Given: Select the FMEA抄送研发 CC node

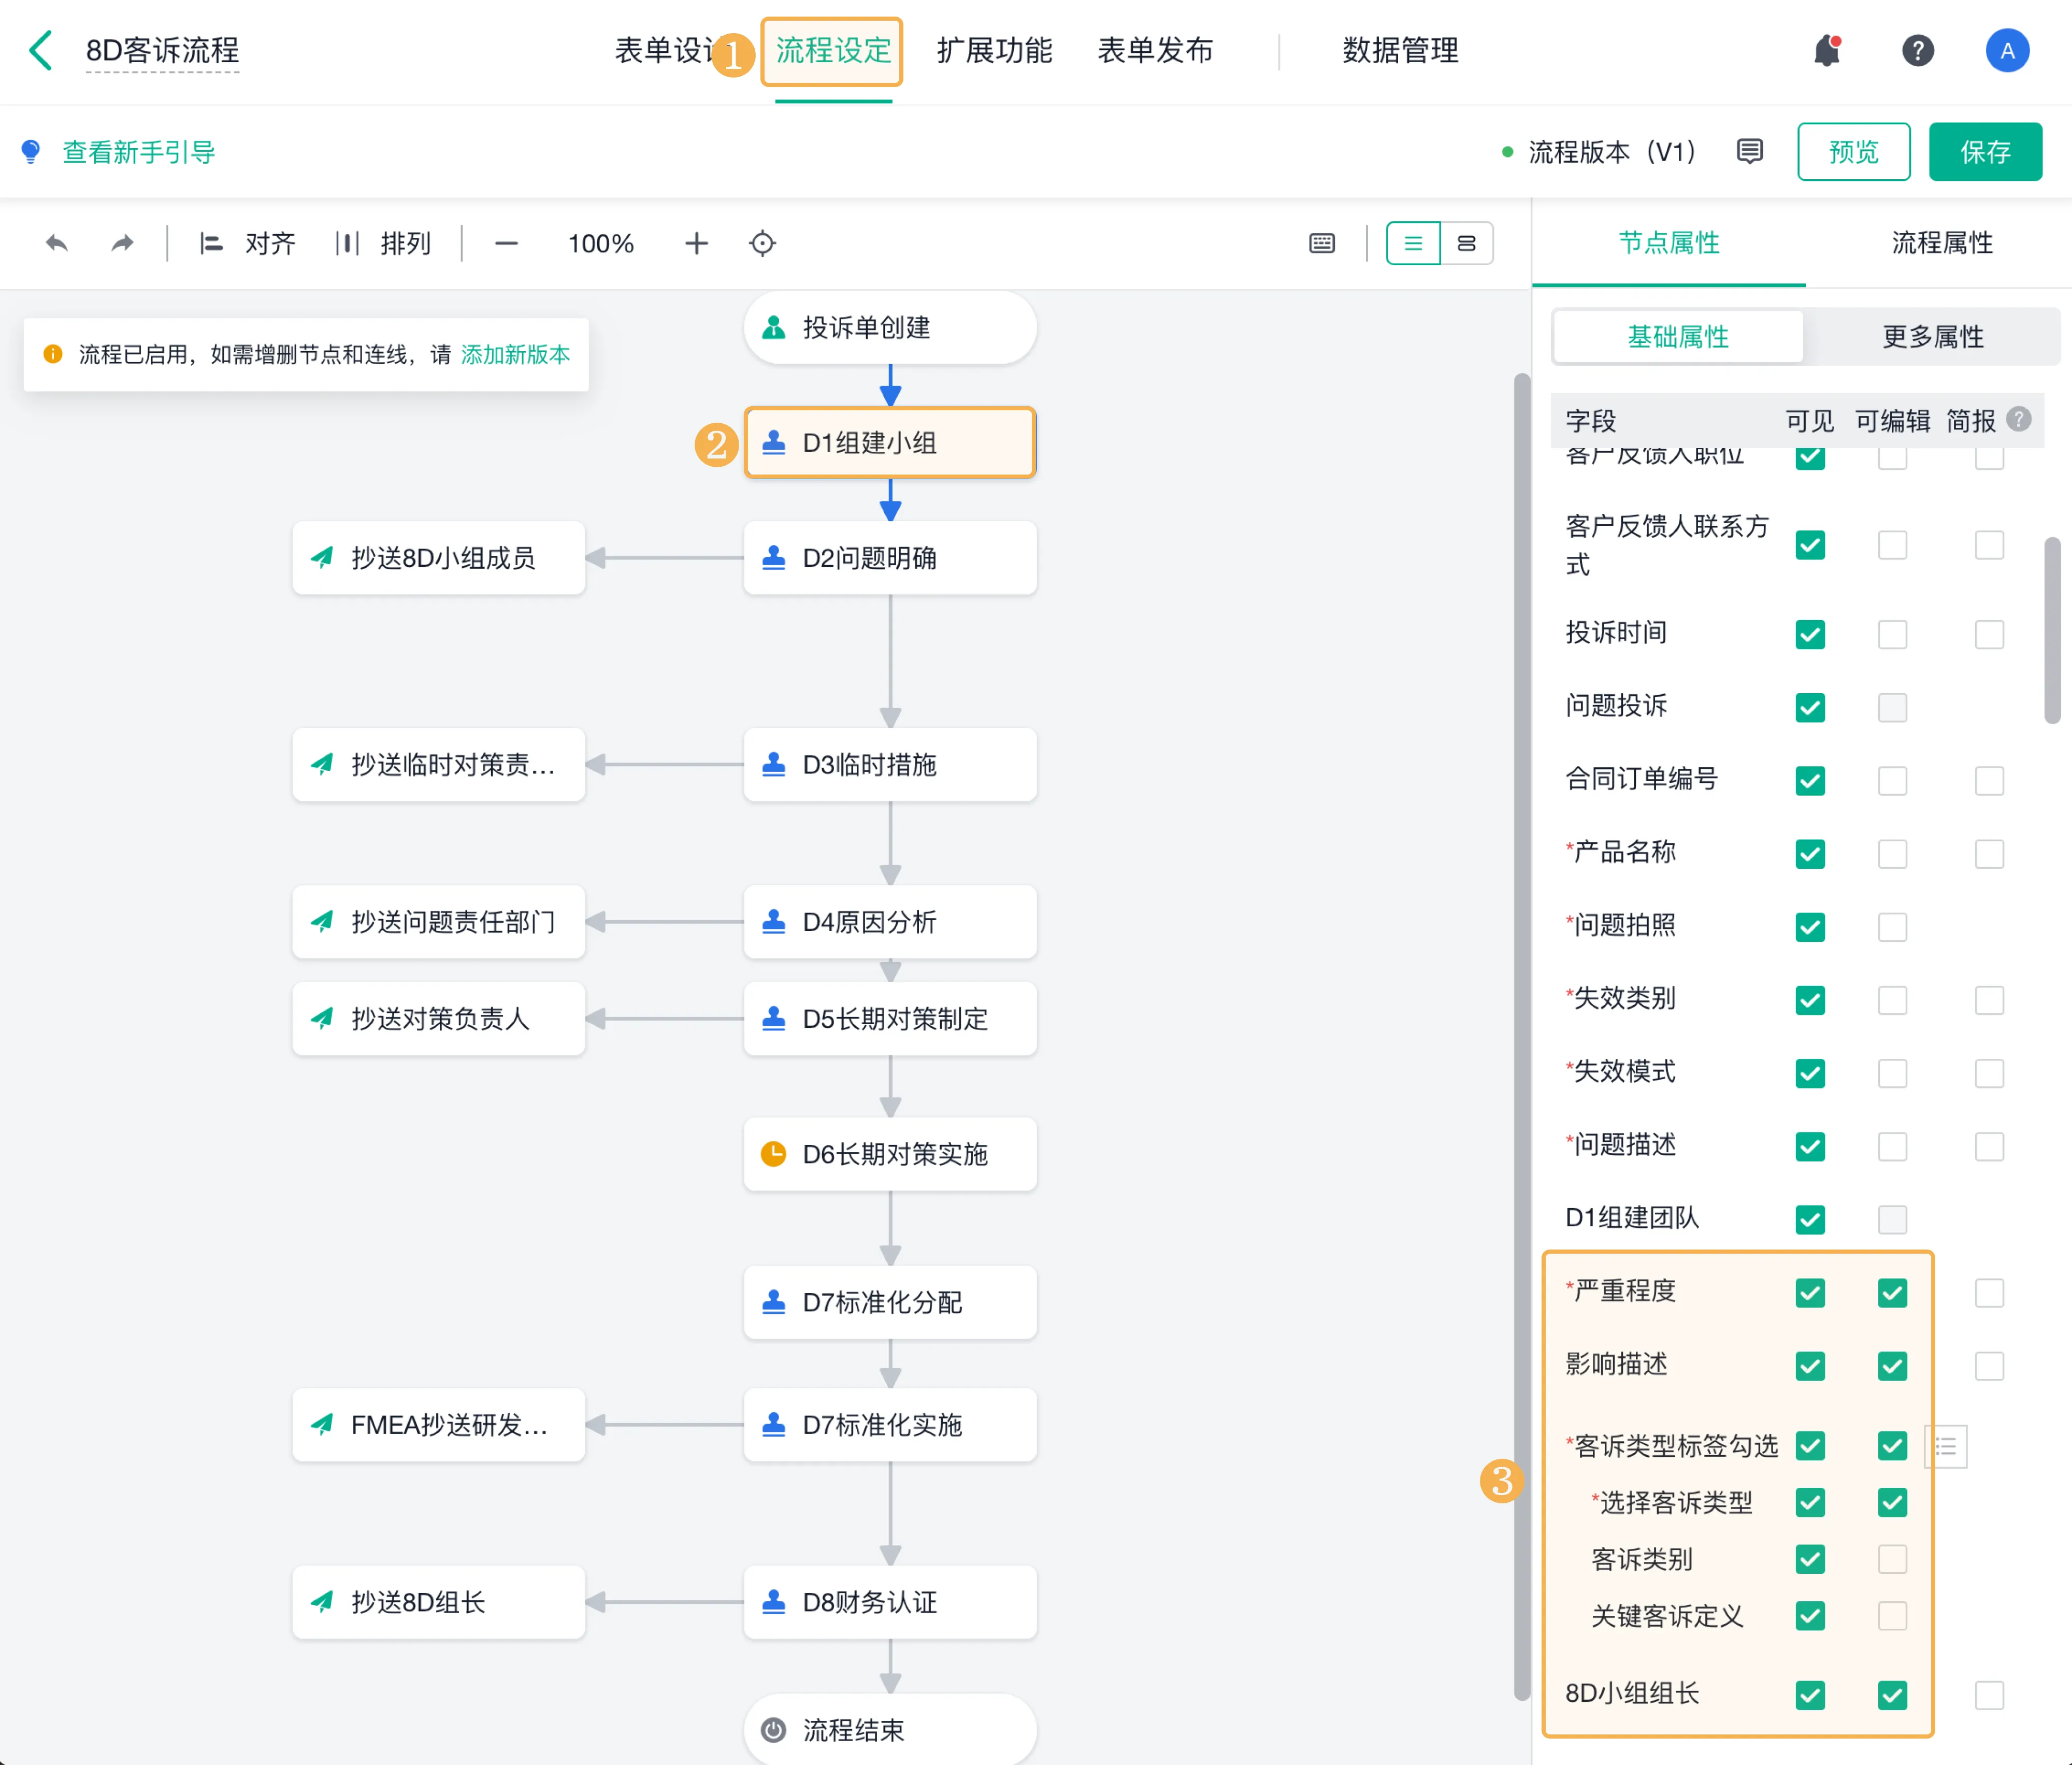Looking at the screenshot, I should (438, 1424).
